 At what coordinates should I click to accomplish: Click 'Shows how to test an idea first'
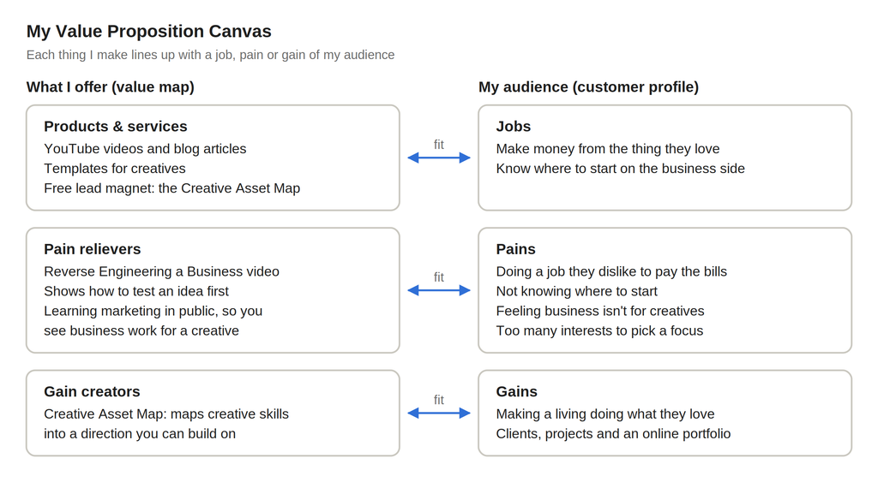point(136,291)
